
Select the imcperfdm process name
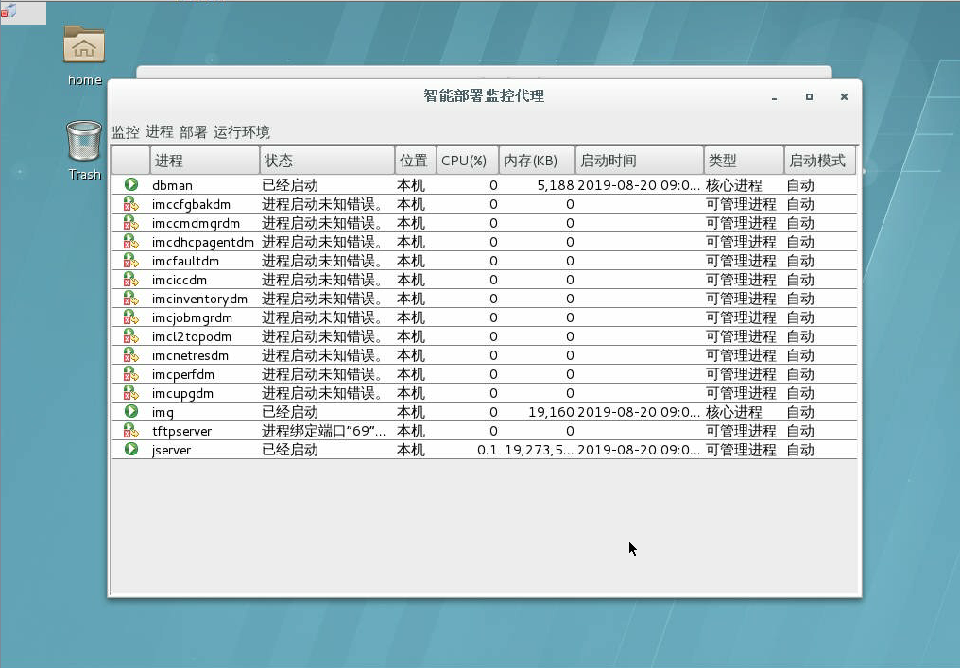pos(183,374)
